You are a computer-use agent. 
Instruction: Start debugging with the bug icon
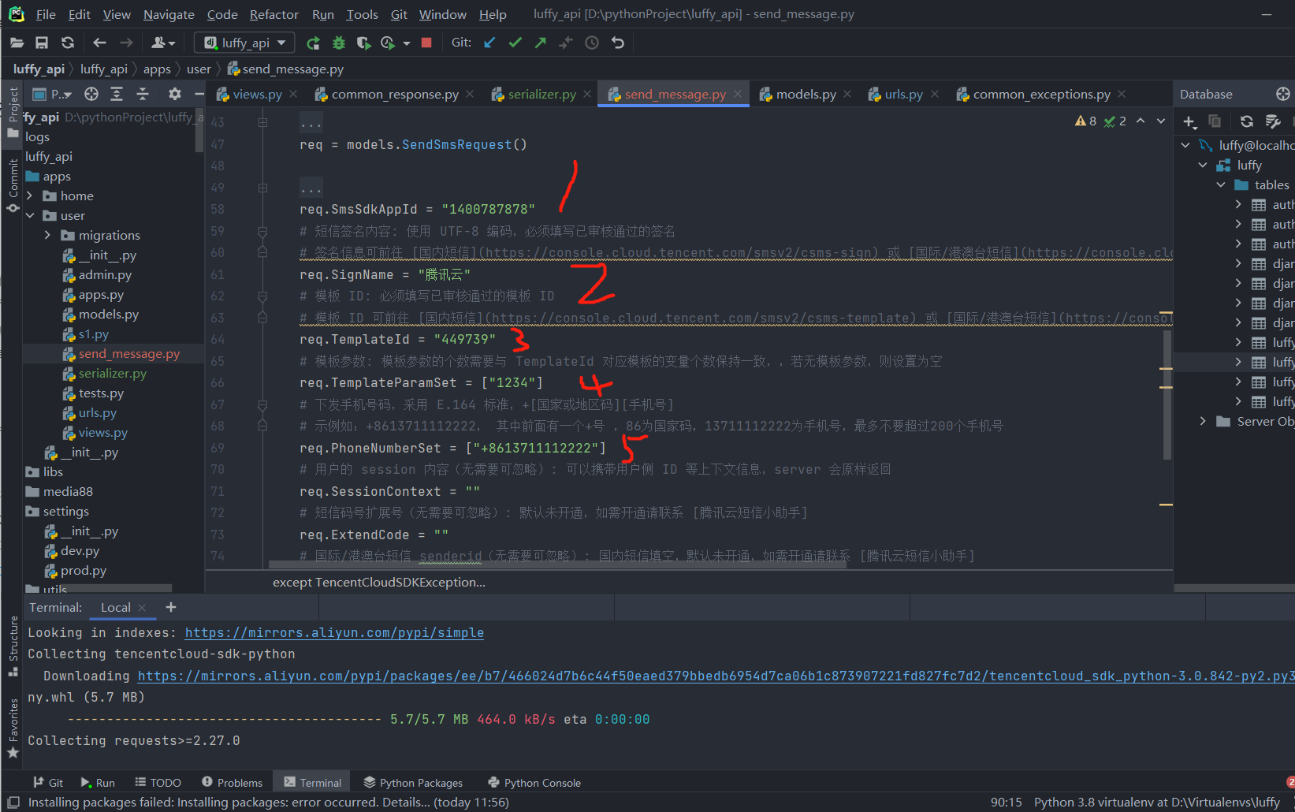(339, 43)
